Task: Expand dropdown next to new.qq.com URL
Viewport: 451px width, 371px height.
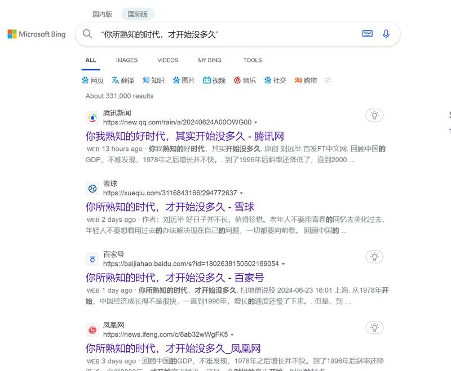Action: point(255,123)
